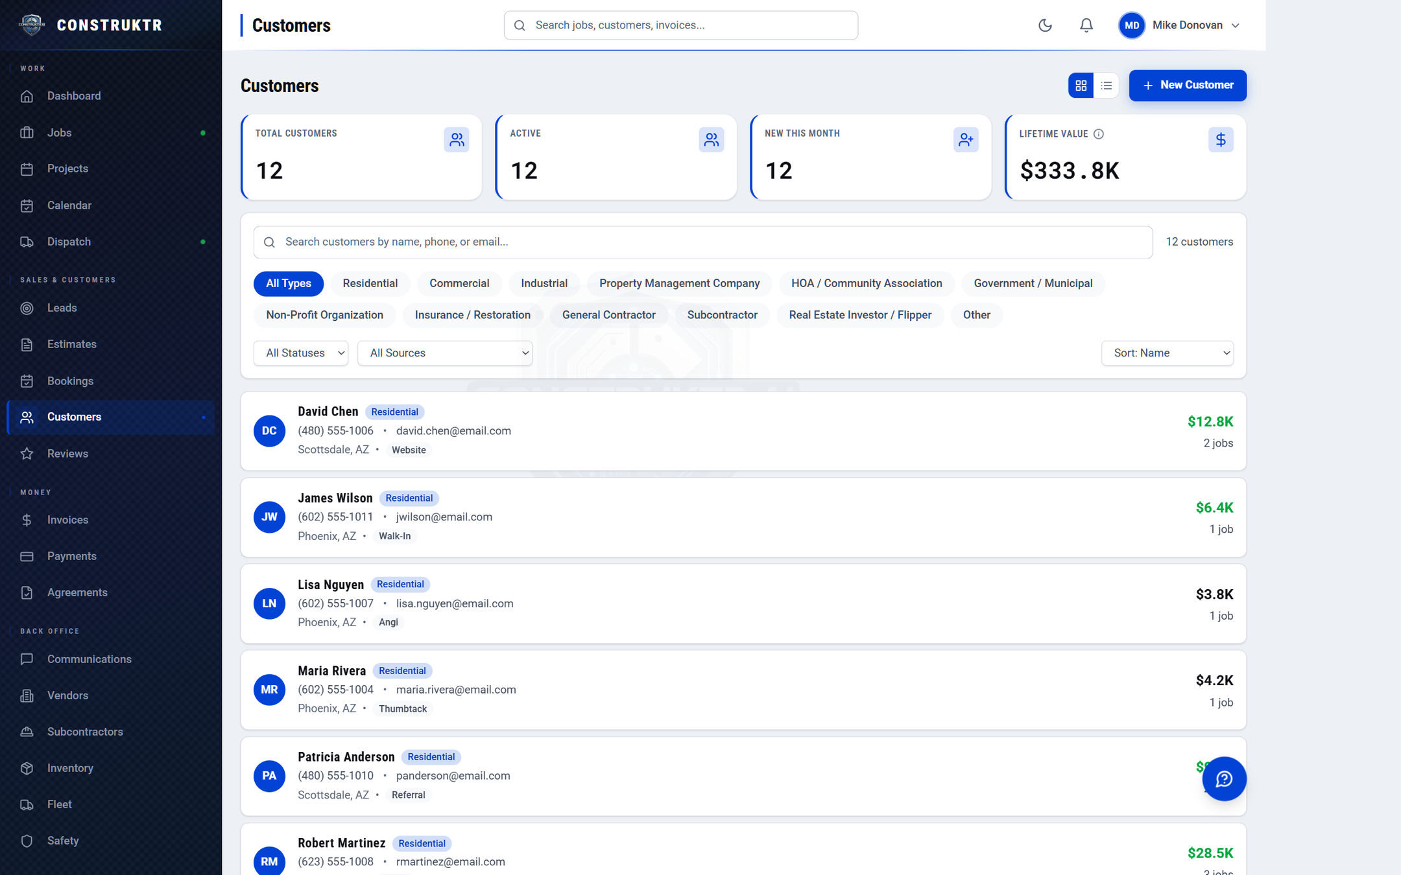Image resolution: width=1401 pixels, height=875 pixels.
Task: Filter by HOA / Community Association
Action: [867, 283]
